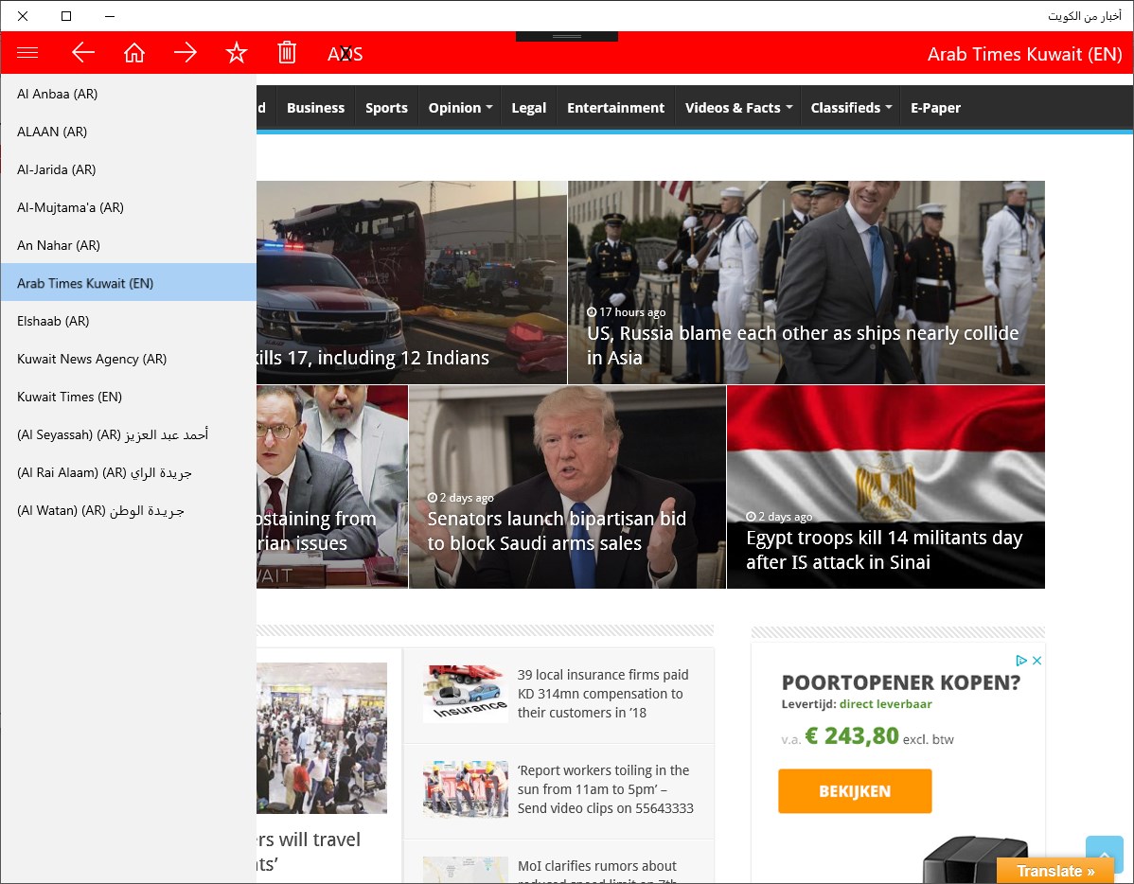Open the abstaining UN delegate article
The width and height of the screenshot is (1134, 884).
[x=332, y=486]
